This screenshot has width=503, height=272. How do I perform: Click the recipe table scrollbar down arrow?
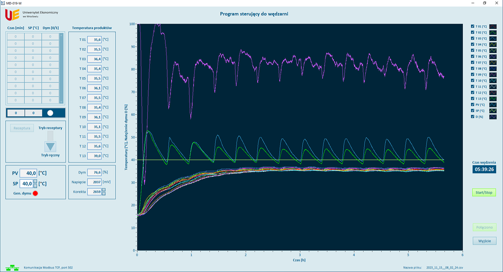click(x=62, y=100)
